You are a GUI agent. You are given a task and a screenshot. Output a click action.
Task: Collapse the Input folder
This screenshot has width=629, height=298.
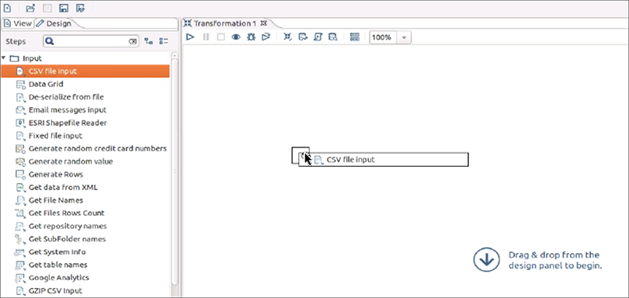4,58
